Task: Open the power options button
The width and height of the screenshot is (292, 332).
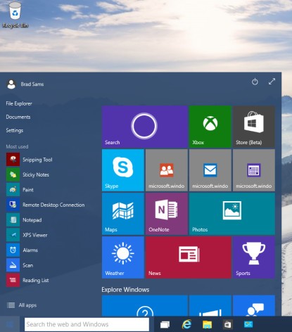Action: tap(255, 82)
